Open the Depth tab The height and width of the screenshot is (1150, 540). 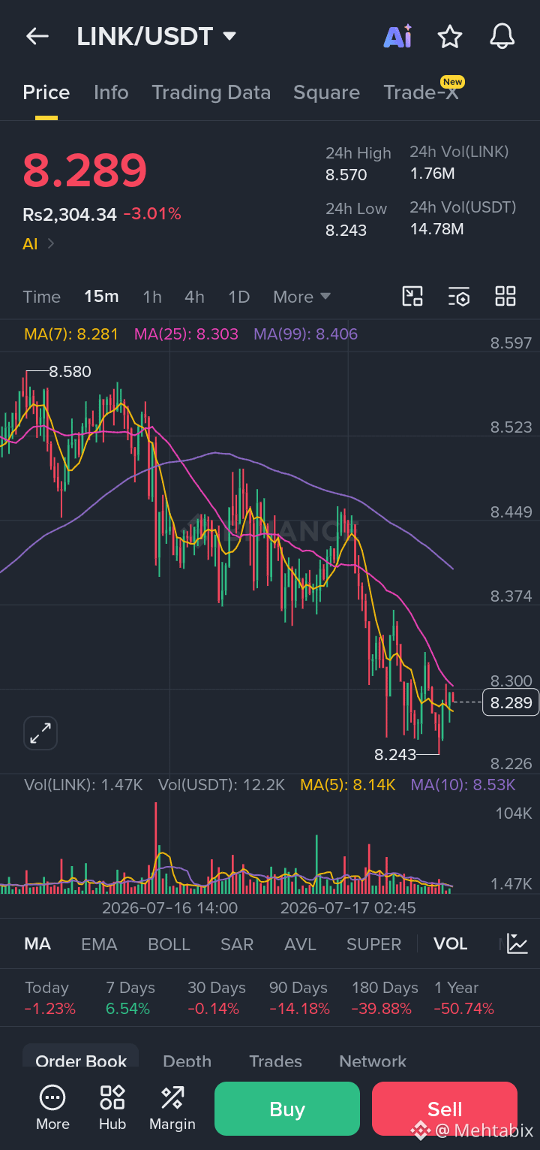187,1061
